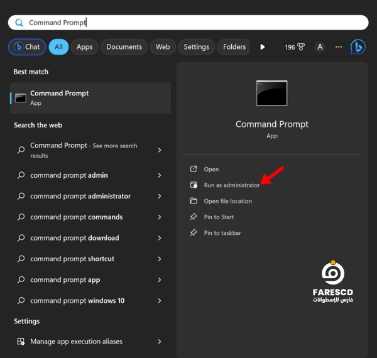
Task: Open Bing Chat filter button
Action: 27,47
